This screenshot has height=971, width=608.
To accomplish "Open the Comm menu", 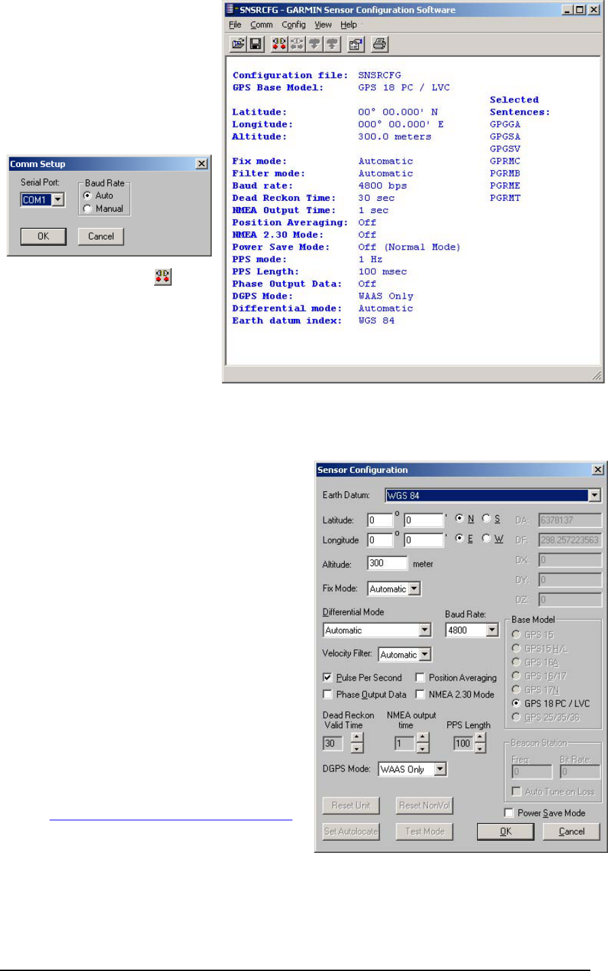I will click(x=261, y=24).
